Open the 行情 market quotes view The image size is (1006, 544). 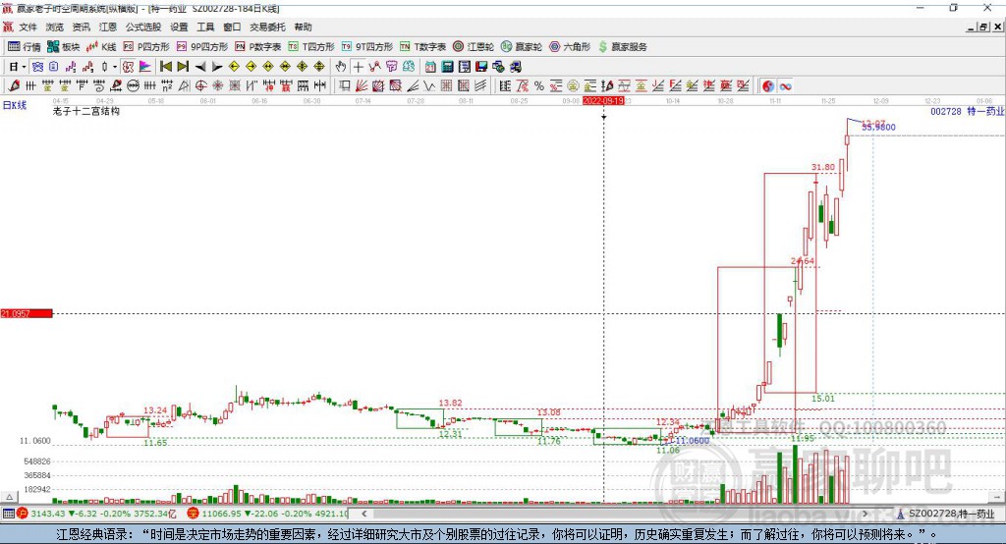pos(24,47)
